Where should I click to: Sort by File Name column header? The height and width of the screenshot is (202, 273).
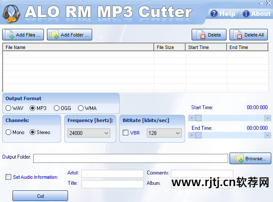78,47
